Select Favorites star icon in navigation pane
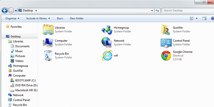 pos(7,27)
